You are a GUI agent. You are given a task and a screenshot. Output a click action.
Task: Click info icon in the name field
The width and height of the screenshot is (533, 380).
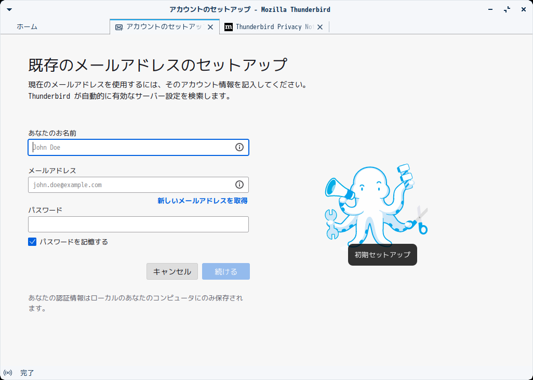239,147
